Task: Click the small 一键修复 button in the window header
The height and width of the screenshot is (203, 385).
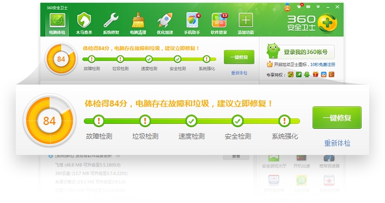Action: click(239, 57)
